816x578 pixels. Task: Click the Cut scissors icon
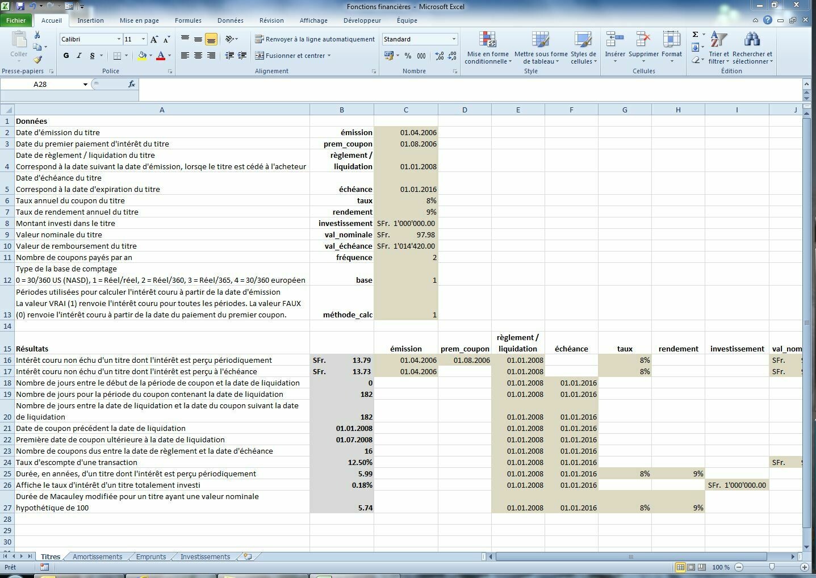coord(37,35)
